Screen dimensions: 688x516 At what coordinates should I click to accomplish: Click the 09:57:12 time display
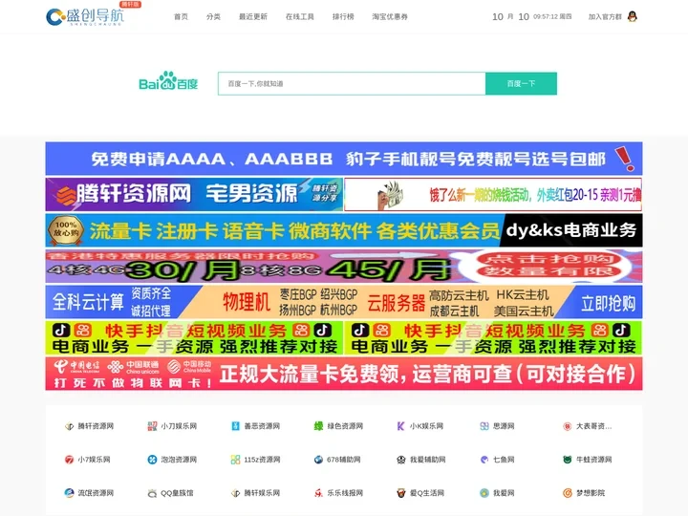pyautogui.click(x=546, y=16)
